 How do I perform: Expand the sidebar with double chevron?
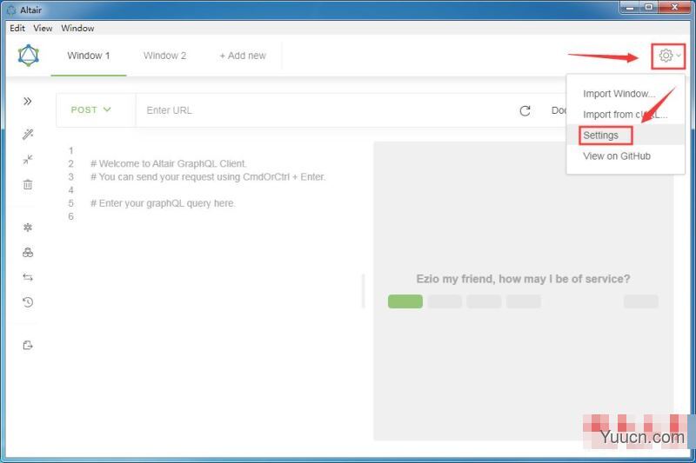point(28,102)
